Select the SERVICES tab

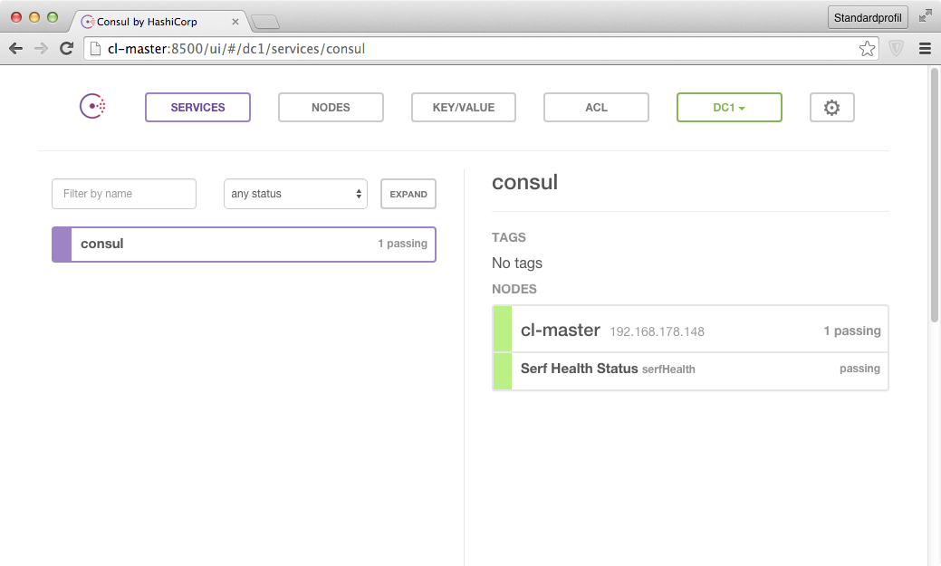point(197,108)
